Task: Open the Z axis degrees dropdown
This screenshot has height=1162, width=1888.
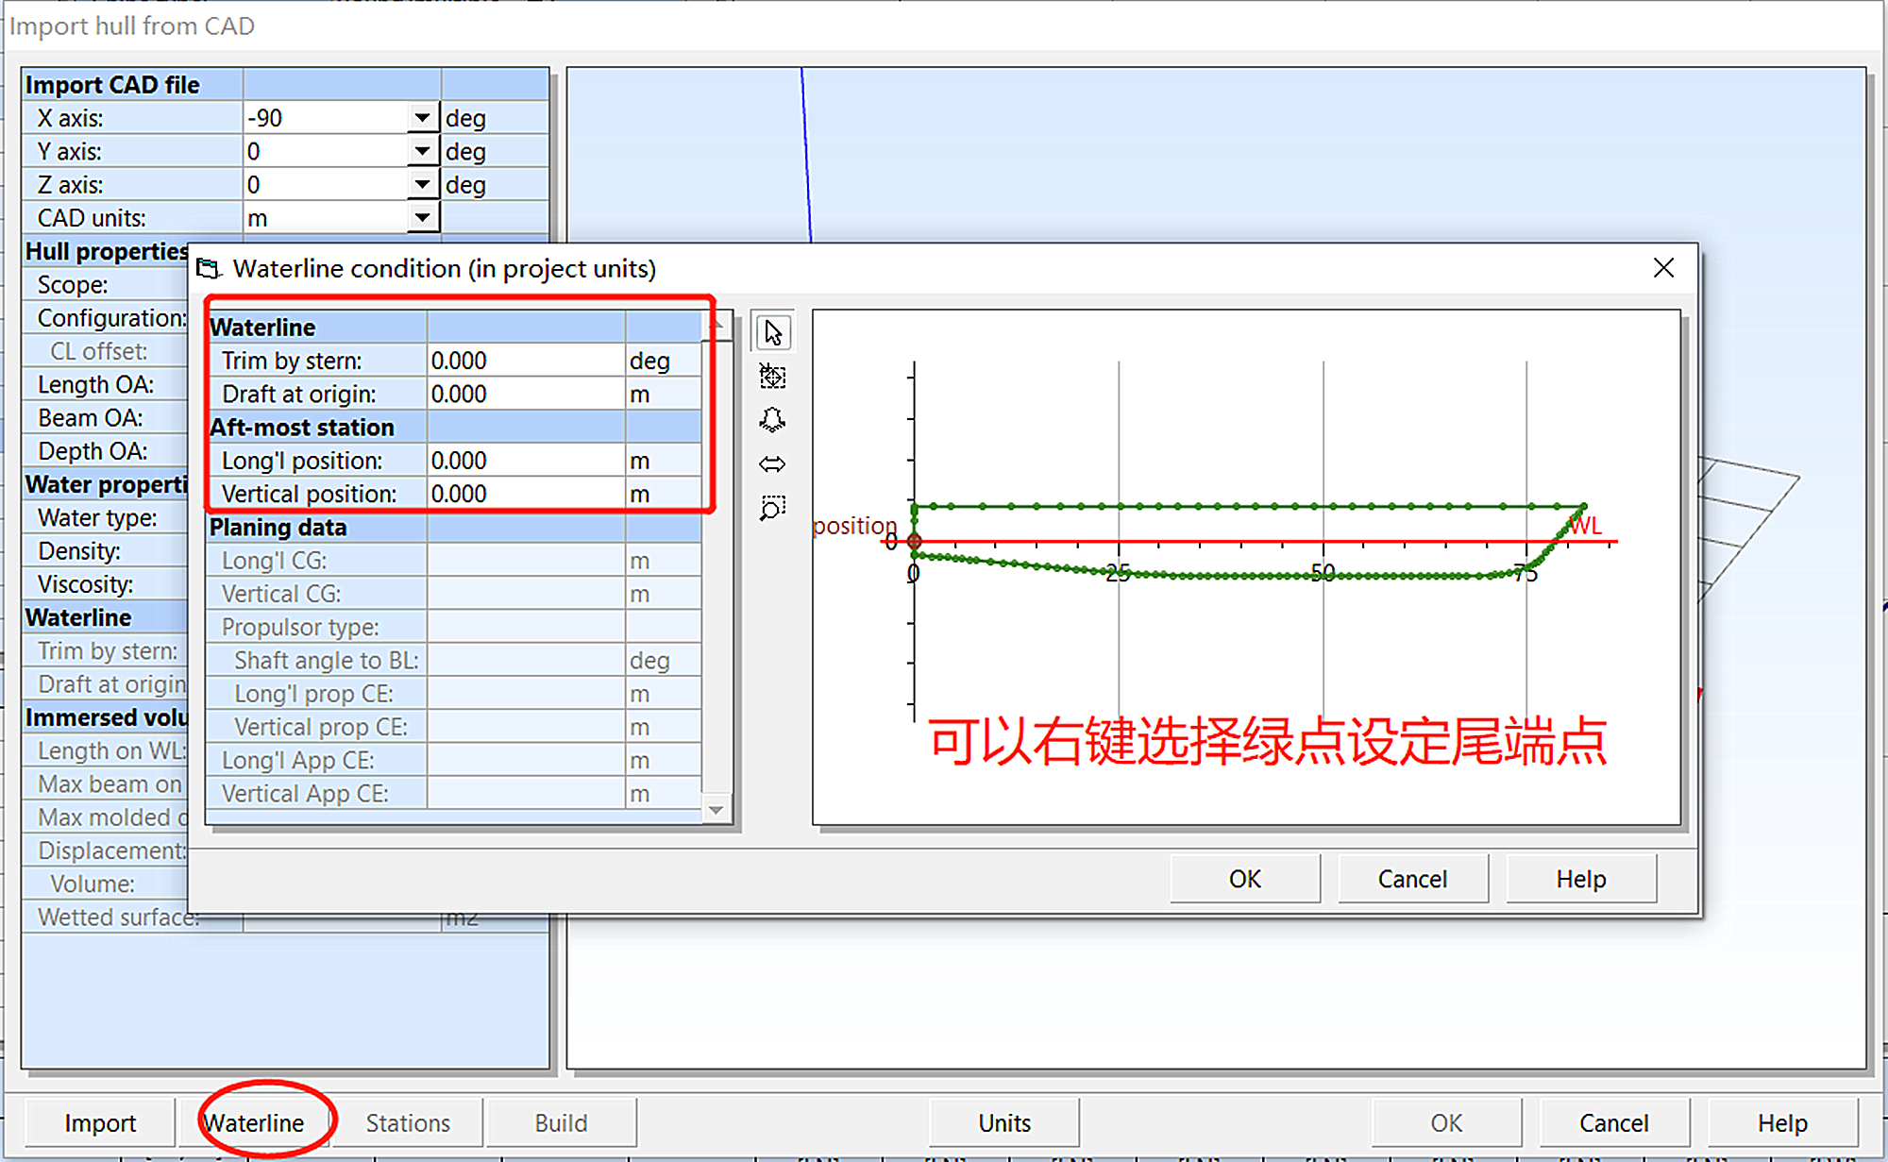Action: 424,183
